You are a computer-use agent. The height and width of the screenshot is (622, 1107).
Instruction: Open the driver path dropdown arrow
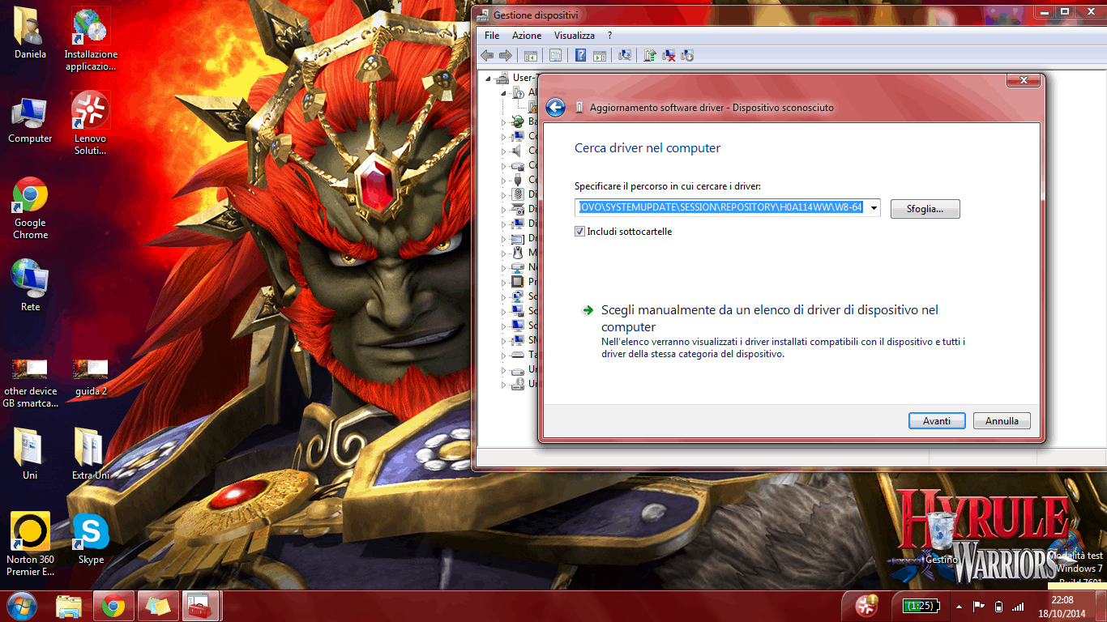(x=874, y=208)
